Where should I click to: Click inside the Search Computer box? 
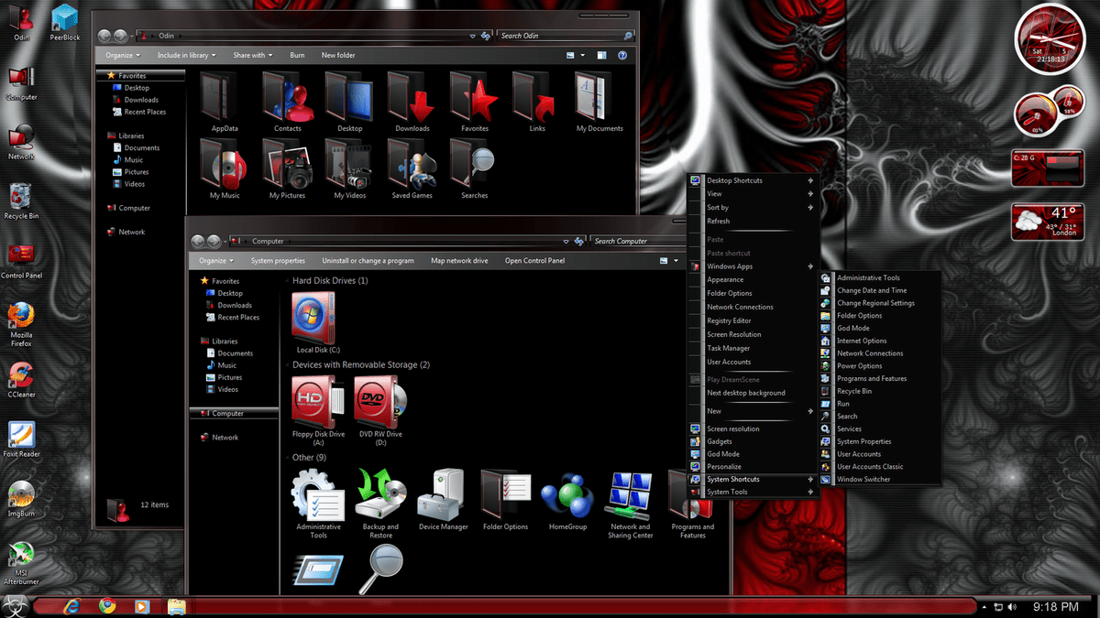tap(639, 240)
